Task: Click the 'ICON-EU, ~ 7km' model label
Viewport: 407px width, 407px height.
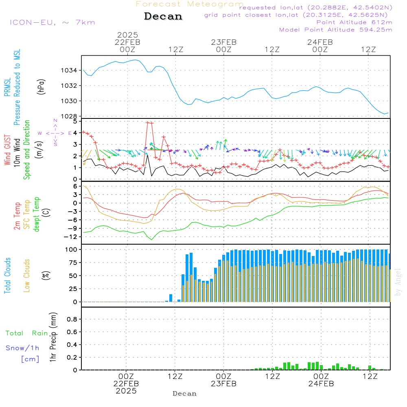Action: [x=53, y=22]
